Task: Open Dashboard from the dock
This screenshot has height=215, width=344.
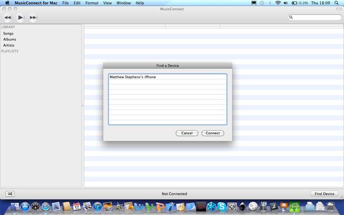Action: pyautogui.click(x=35, y=206)
